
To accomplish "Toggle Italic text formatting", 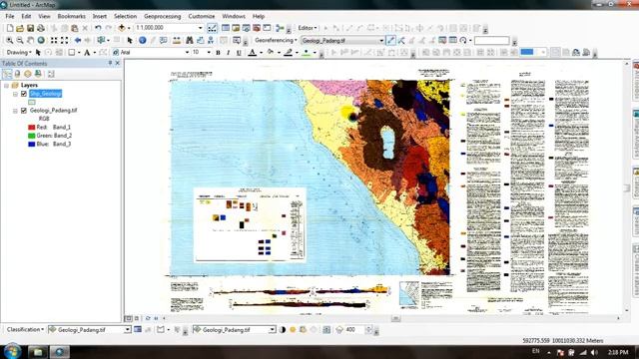I will 229,53.
